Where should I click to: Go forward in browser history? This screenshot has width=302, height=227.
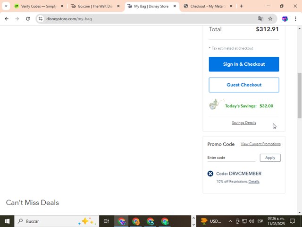coord(17,19)
